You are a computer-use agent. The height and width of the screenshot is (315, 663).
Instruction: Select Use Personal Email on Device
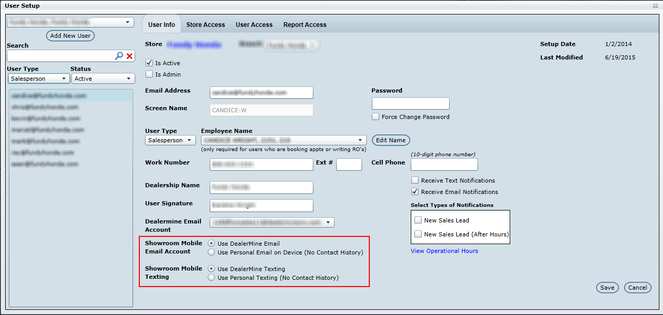(211, 252)
